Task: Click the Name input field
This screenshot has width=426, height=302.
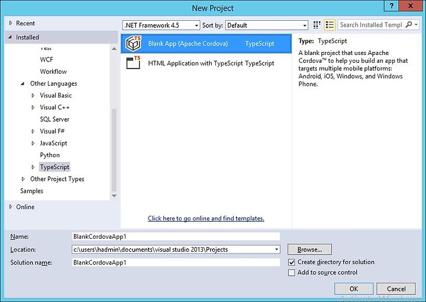Action: [x=176, y=236]
